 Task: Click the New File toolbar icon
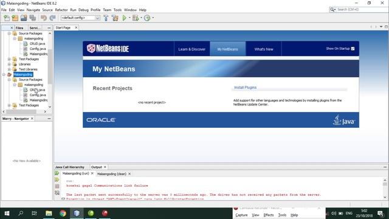point(7,18)
